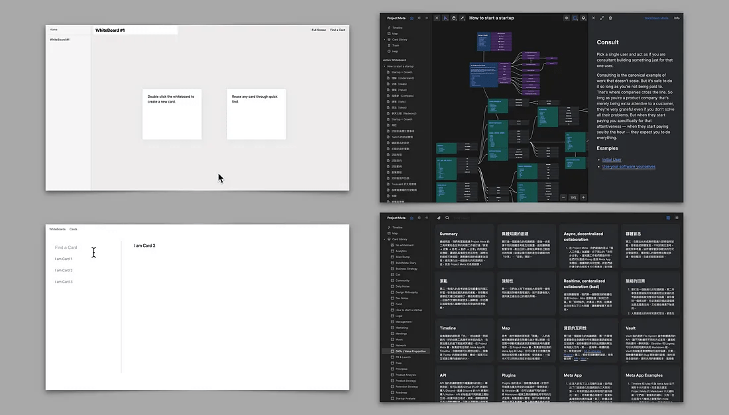Image resolution: width=729 pixels, height=415 pixels.
Task: Select the '(Compass)' card in active whiteboard tree
Action: tap(403, 95)
